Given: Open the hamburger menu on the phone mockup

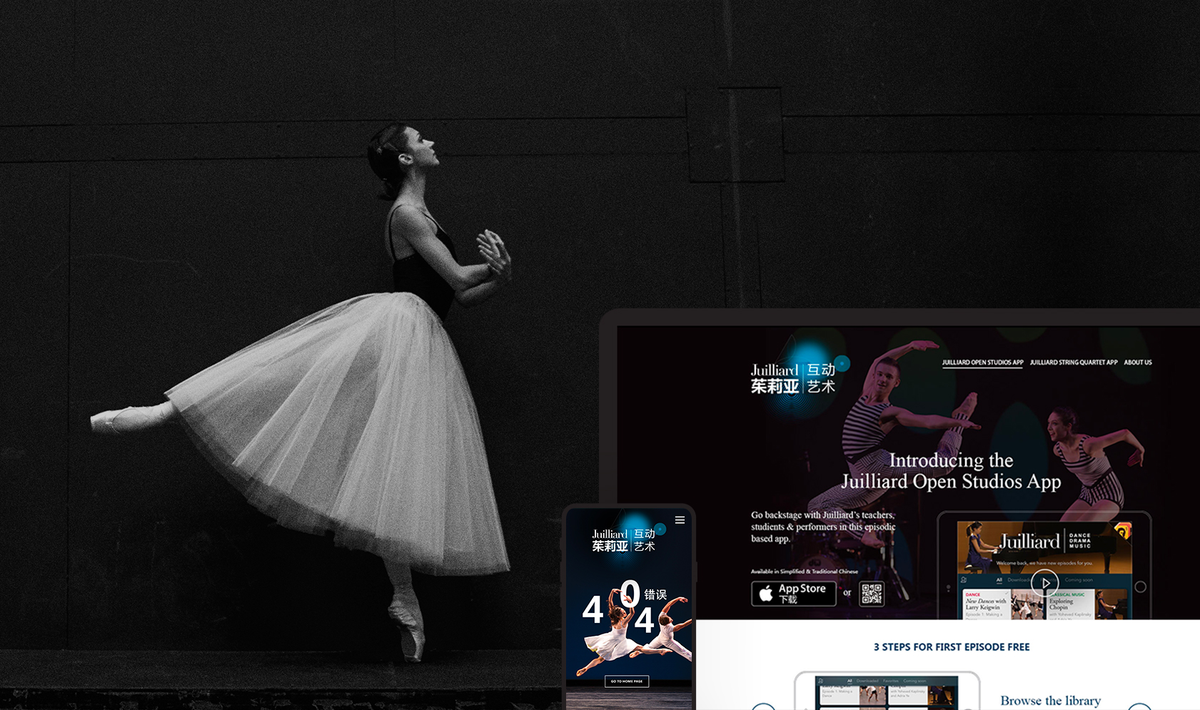Looking at the screenshot, I should [680, 520].
